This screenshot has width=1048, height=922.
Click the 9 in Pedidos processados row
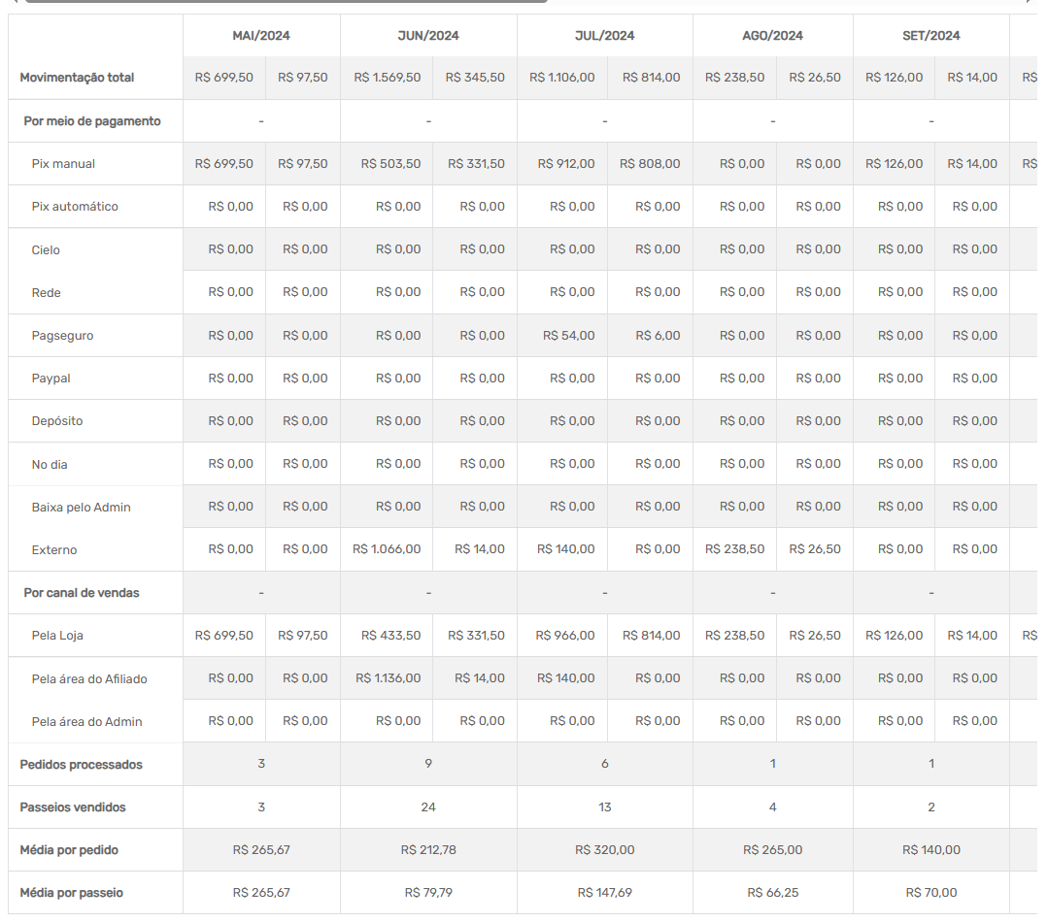(428, 763)
